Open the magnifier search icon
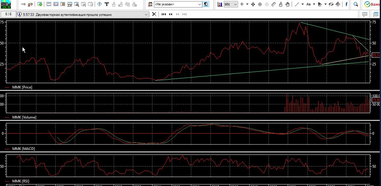The image size is (381, 186). (356, 4)
